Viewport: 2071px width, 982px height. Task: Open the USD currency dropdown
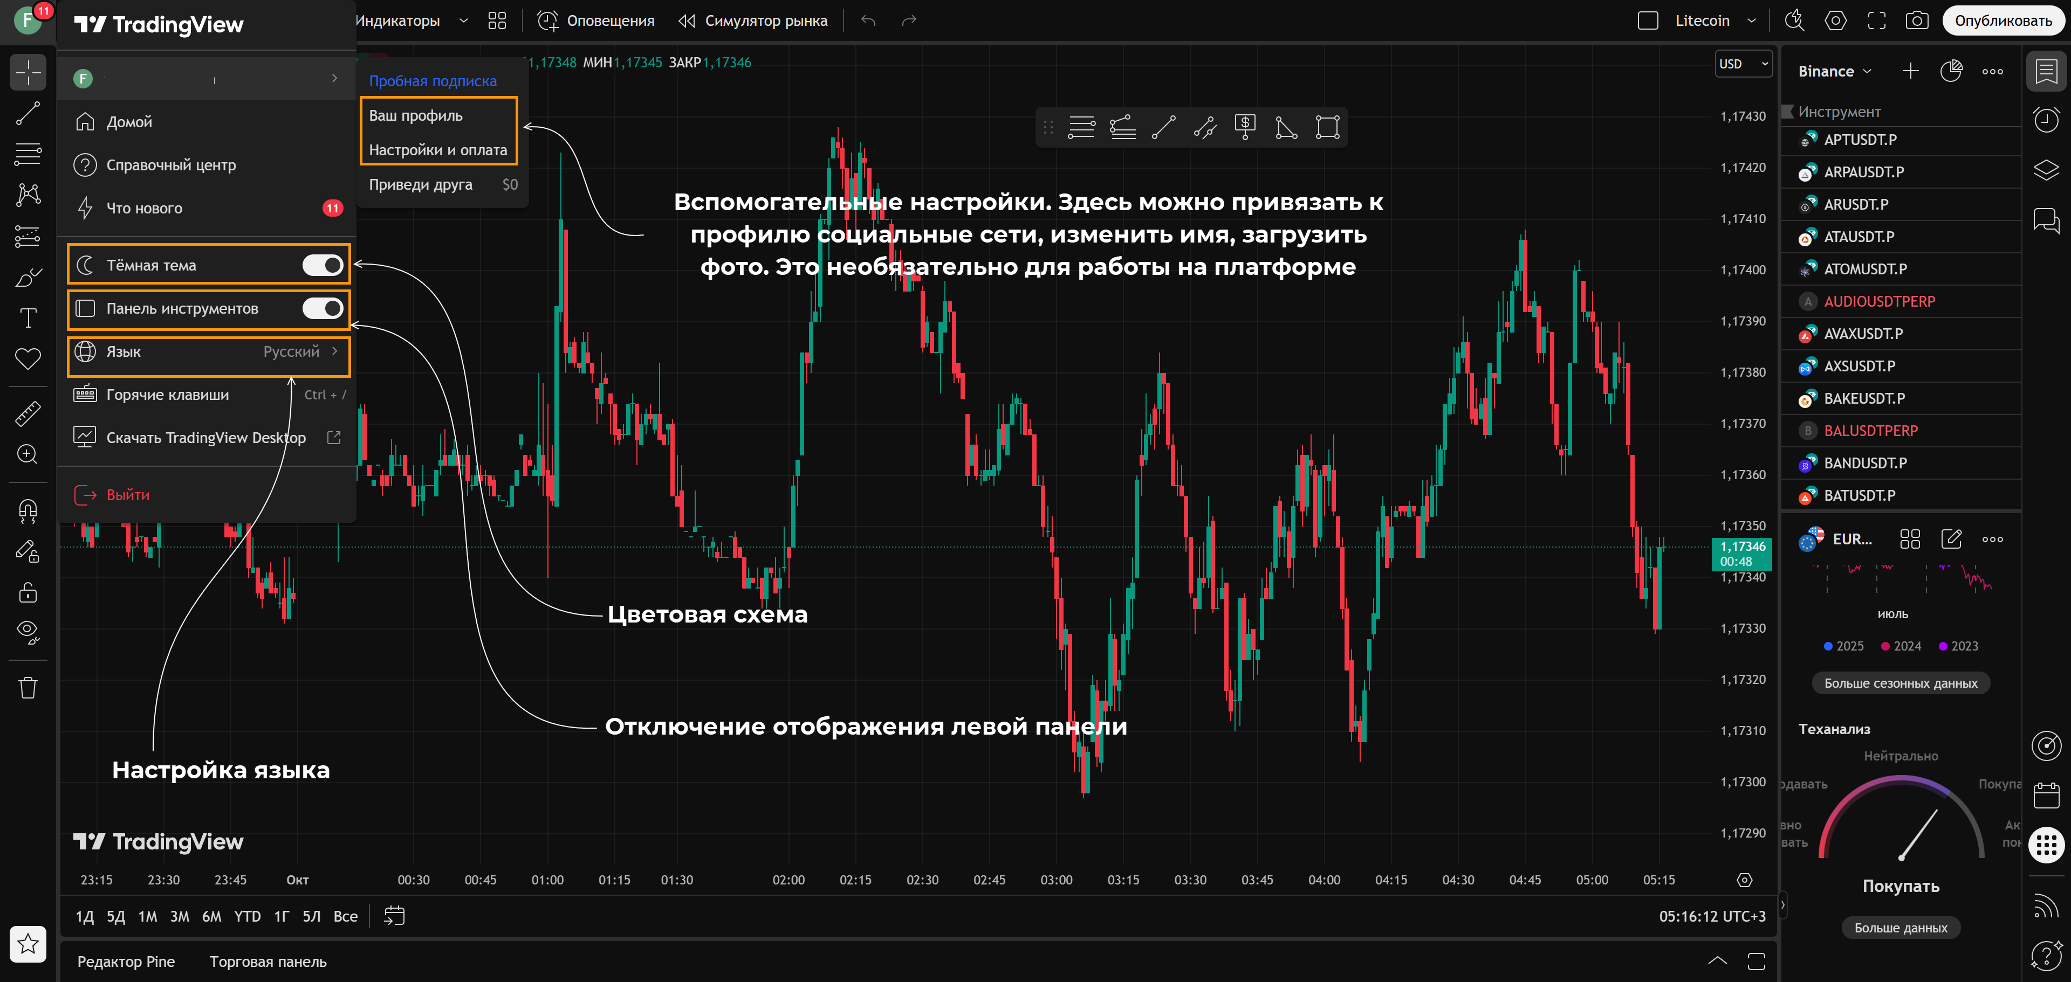tap(1743, 64)
